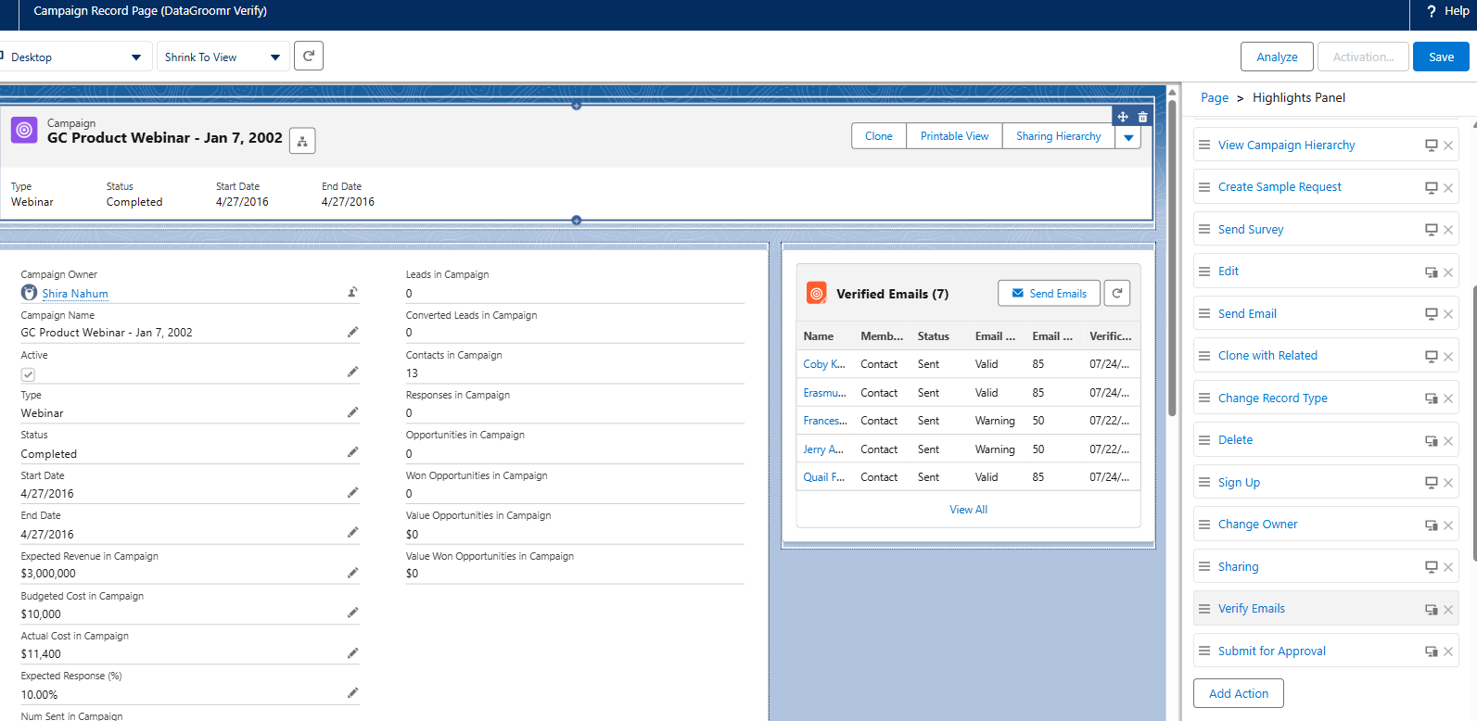This screenshot has width=1477, height=721.
Task: Open the Shira Nahum owner link
Action: coord(75,294)
